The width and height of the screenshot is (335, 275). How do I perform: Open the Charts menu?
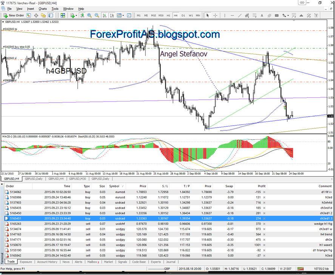pos(43,9)
